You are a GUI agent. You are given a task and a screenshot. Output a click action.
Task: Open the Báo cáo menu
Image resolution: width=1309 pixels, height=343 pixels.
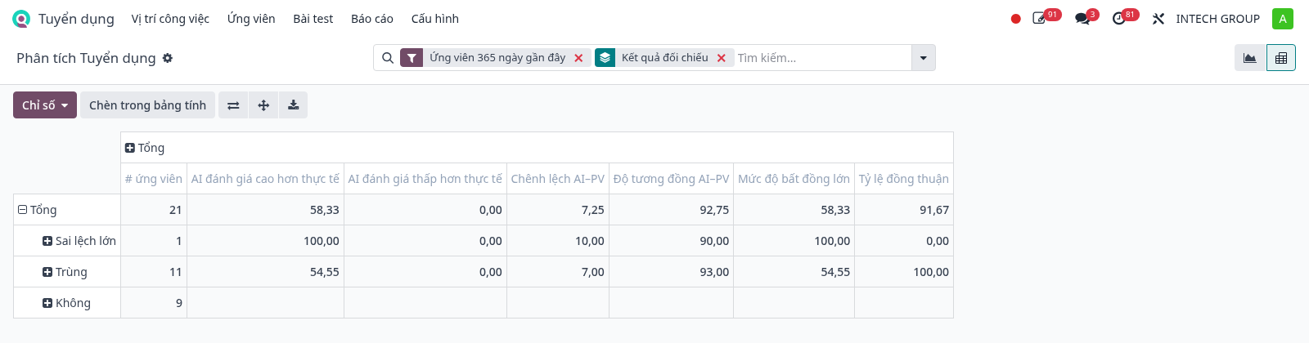pyautogui.click(x=372, y=19)
